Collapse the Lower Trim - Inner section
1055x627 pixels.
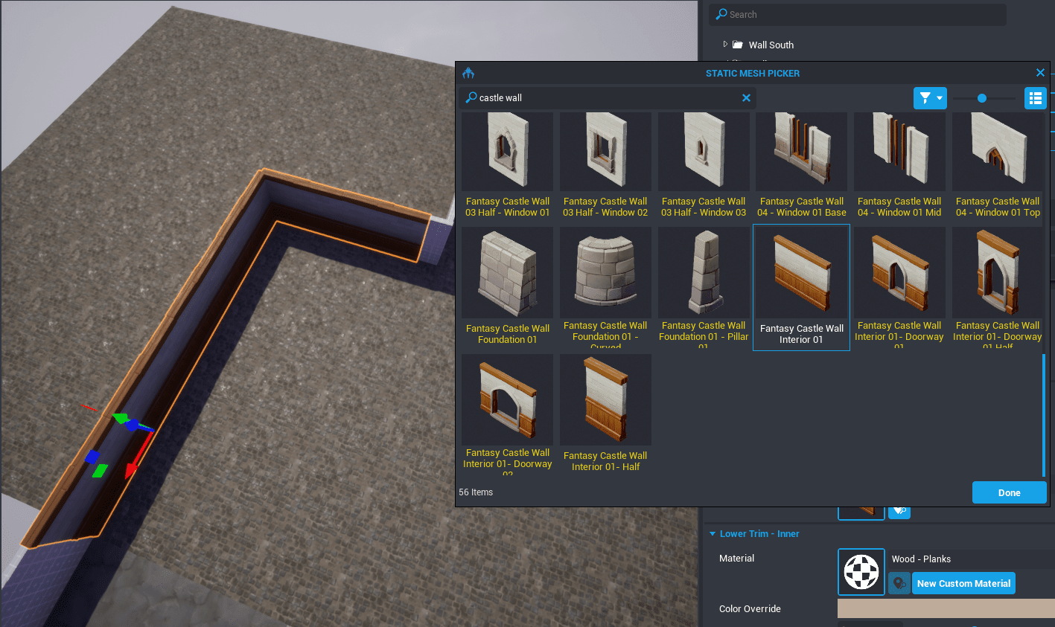coord(713,534)
